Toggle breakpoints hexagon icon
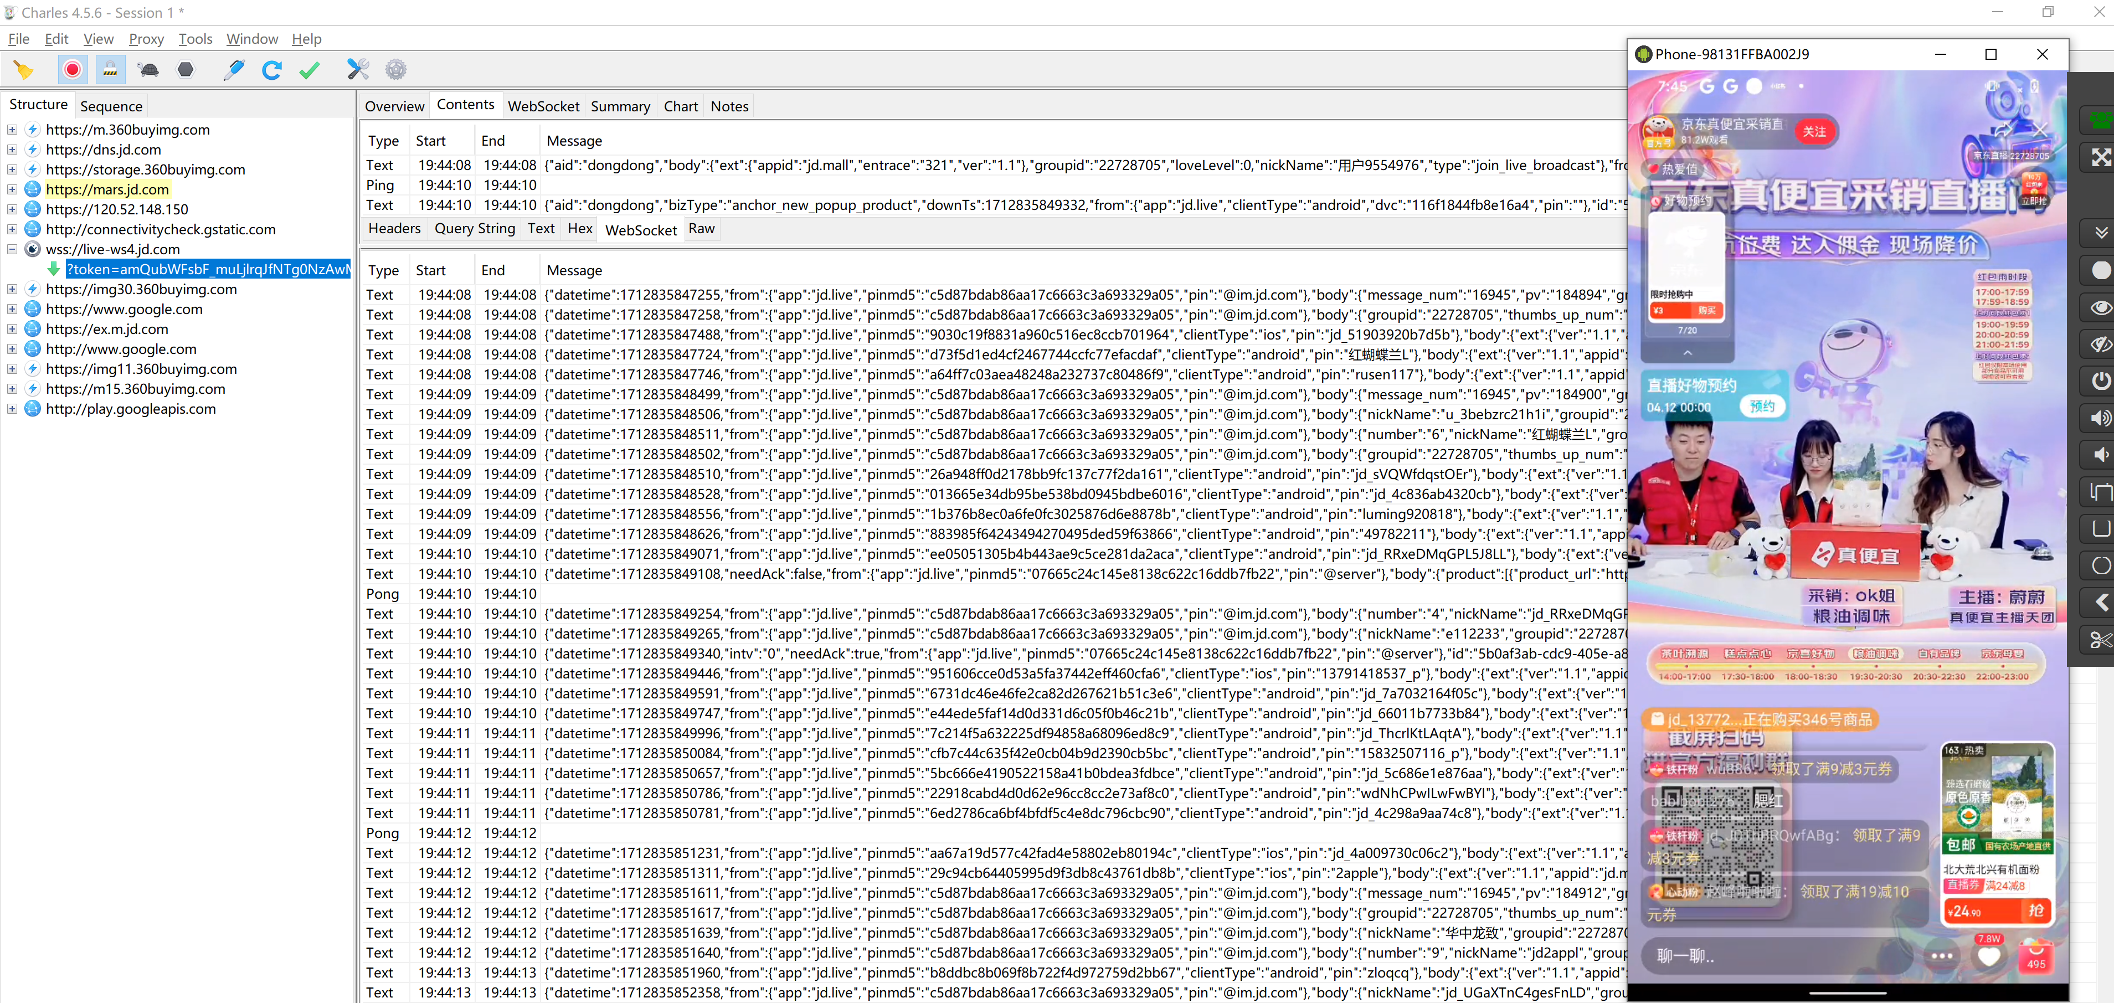2114x1003 pixels. (x=186, y=70)
